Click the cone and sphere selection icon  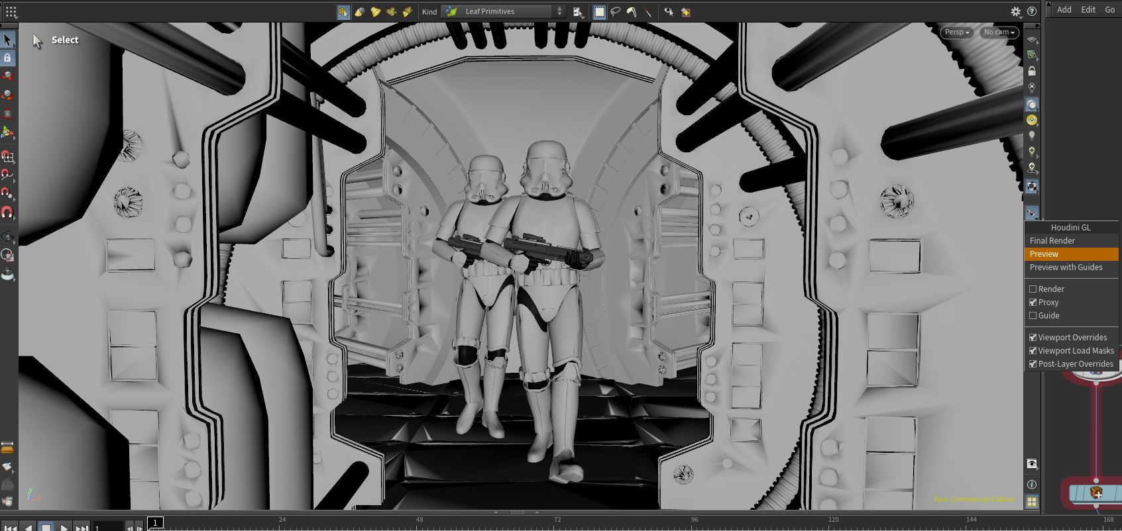tap(359, 12)
